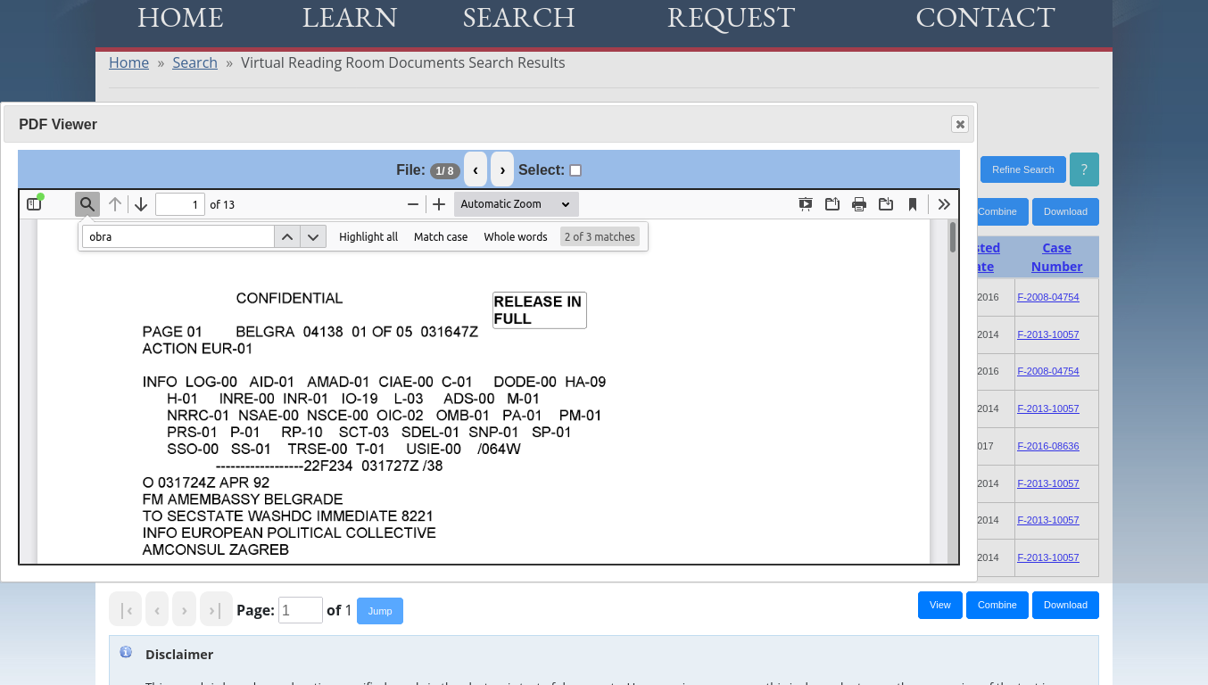
Task: Follow the Home breadcrumb link
Action: click(x=128, y=62)
